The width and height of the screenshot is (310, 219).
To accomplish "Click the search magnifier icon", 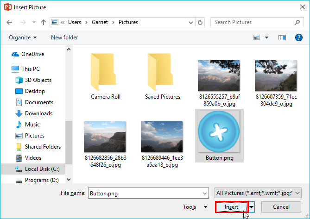I will [297, 22].
